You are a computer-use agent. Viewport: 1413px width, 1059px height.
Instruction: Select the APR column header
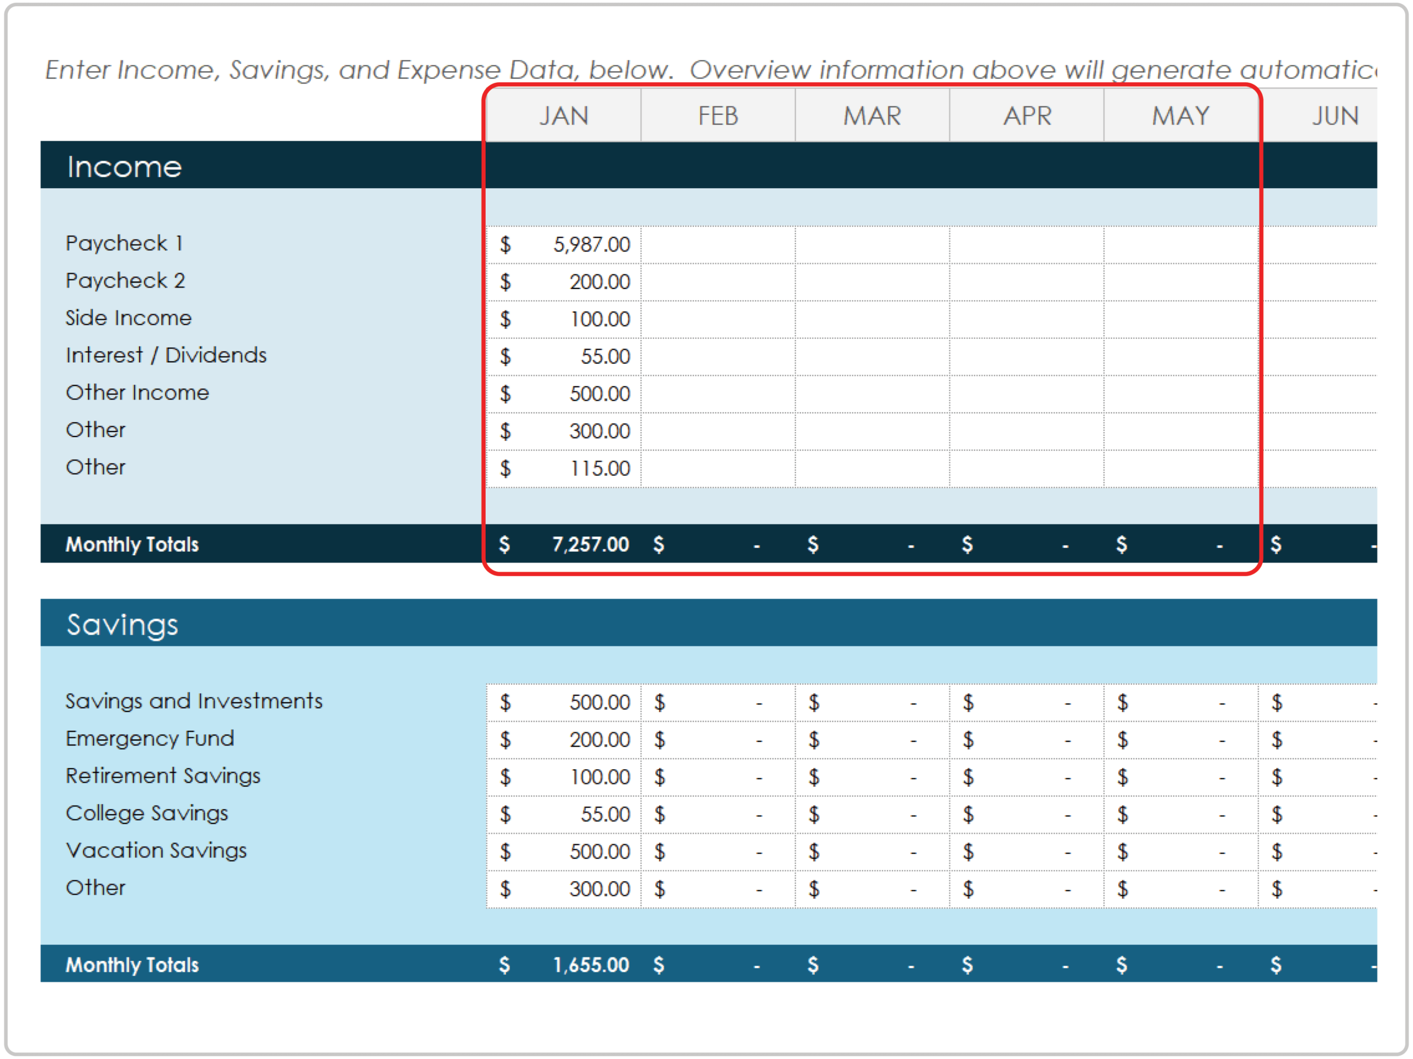[1027, 115]
